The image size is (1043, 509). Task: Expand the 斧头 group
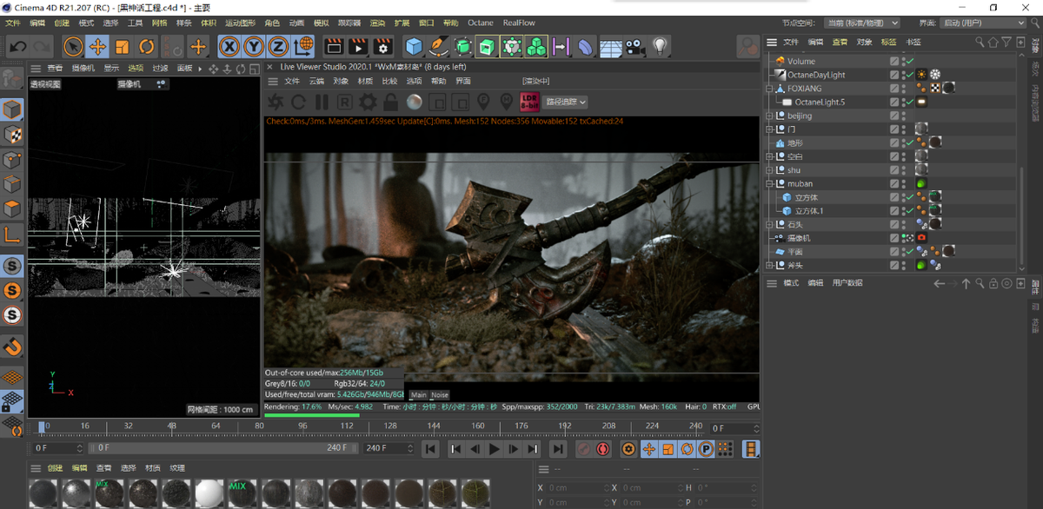tap(770, 265)
